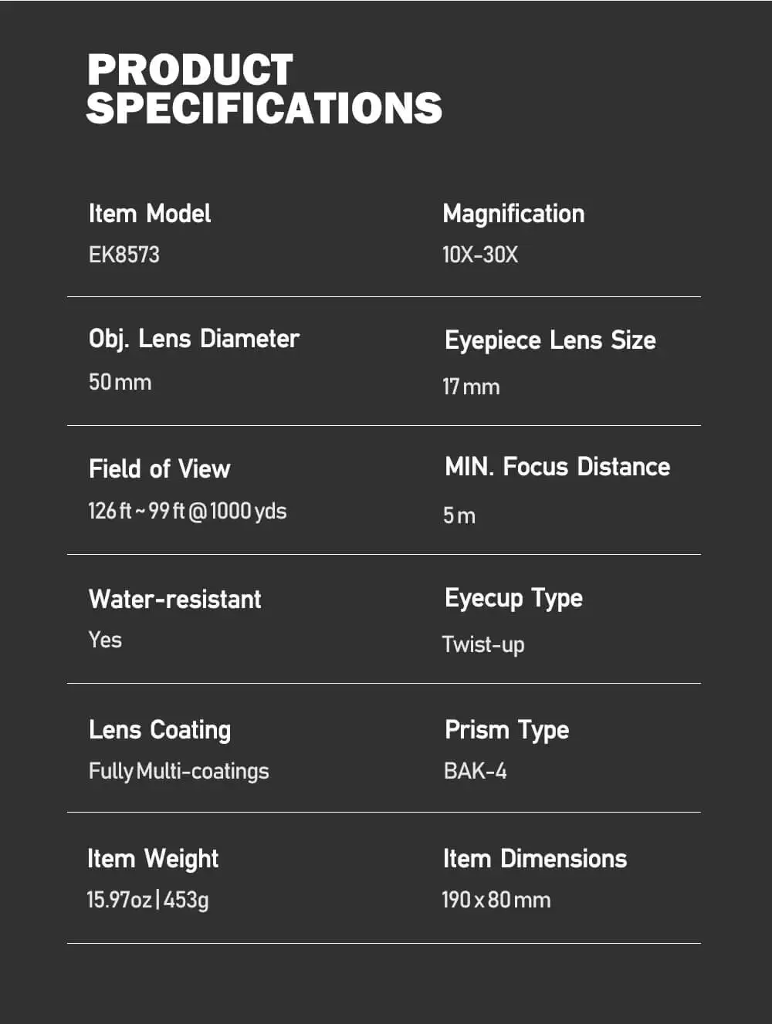Select the Magnification label
The image size is (772, 1024).
coord(513,214)
